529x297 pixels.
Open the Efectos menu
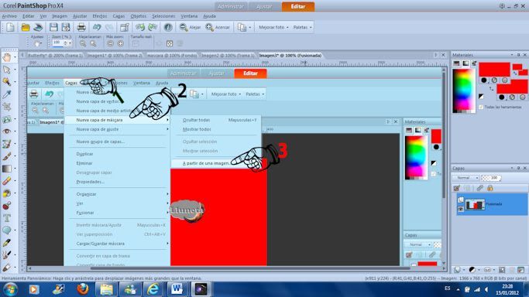99,16
